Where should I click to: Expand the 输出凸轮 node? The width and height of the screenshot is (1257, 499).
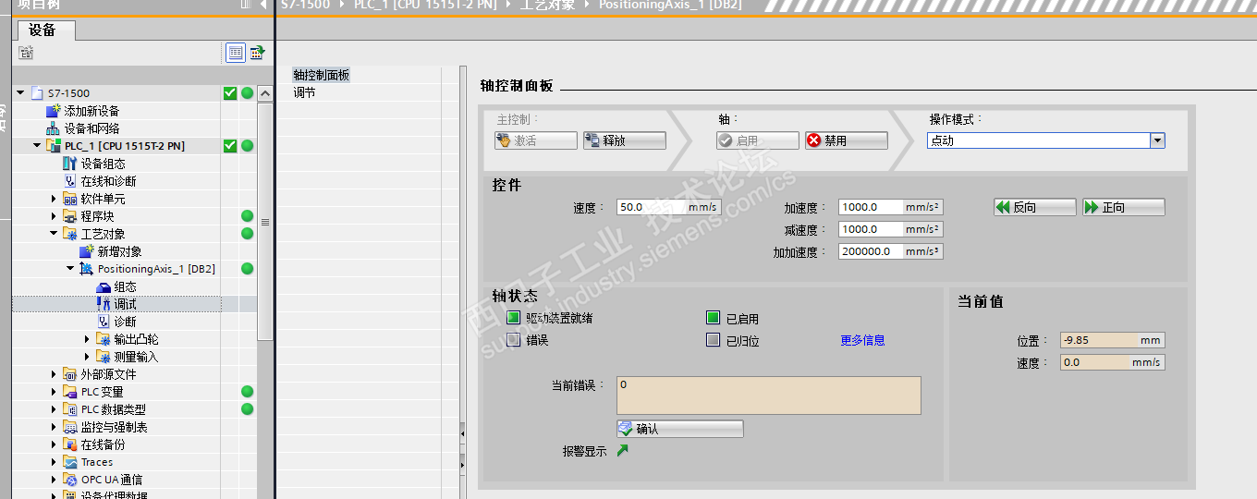[87, 339]
